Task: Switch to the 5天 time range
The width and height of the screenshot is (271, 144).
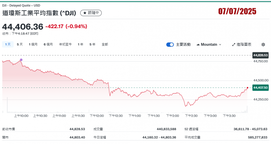Action: click(x=20, y=44)
